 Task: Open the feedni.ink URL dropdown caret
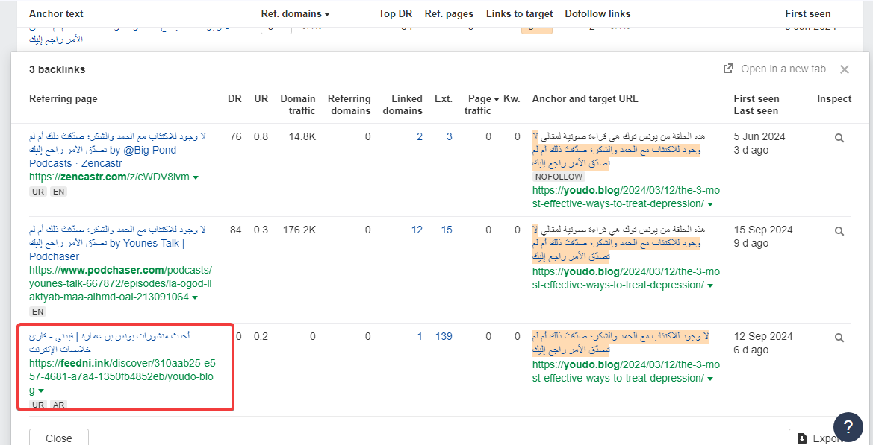pyautogui.click(x=41, y=391)
